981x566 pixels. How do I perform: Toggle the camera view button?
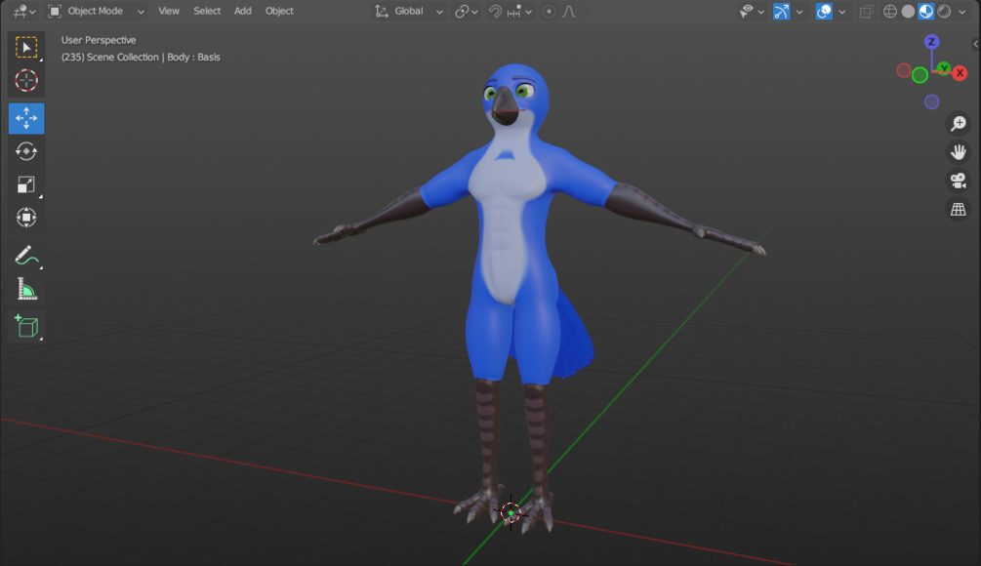[x=958, y=181]
